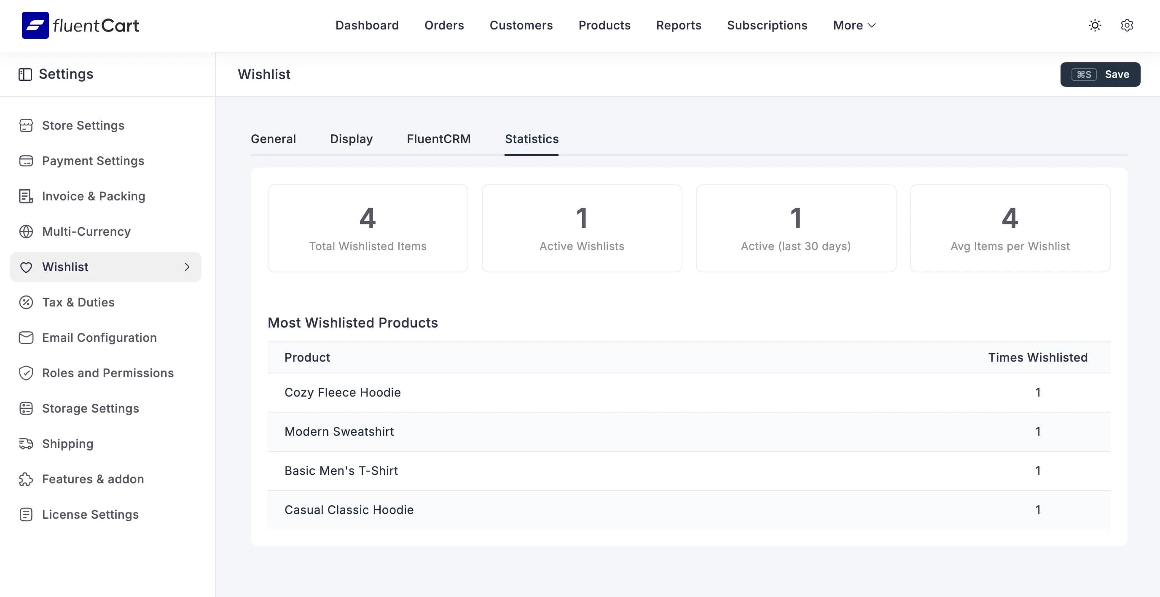Open the settings gear in top right
Image resolution: width=1160 pixels, height=597 pixels.
click(x=1127, y=25)
